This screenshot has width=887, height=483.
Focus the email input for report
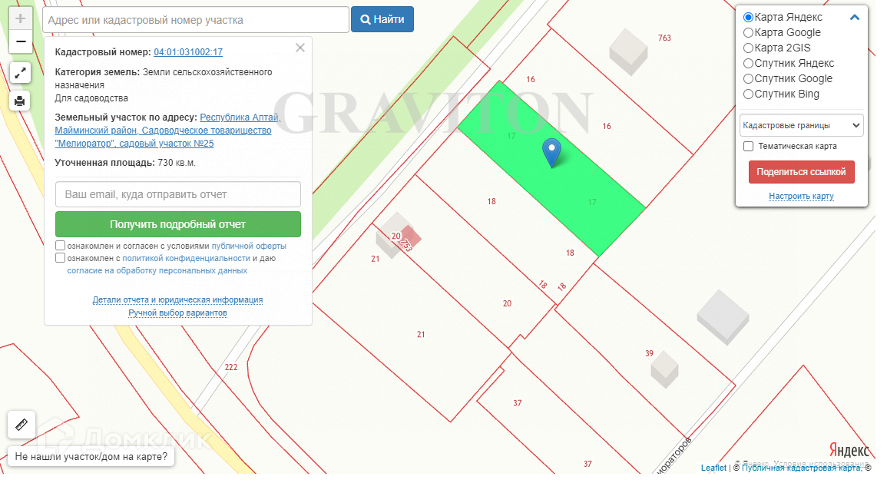(x=178, y=194)
